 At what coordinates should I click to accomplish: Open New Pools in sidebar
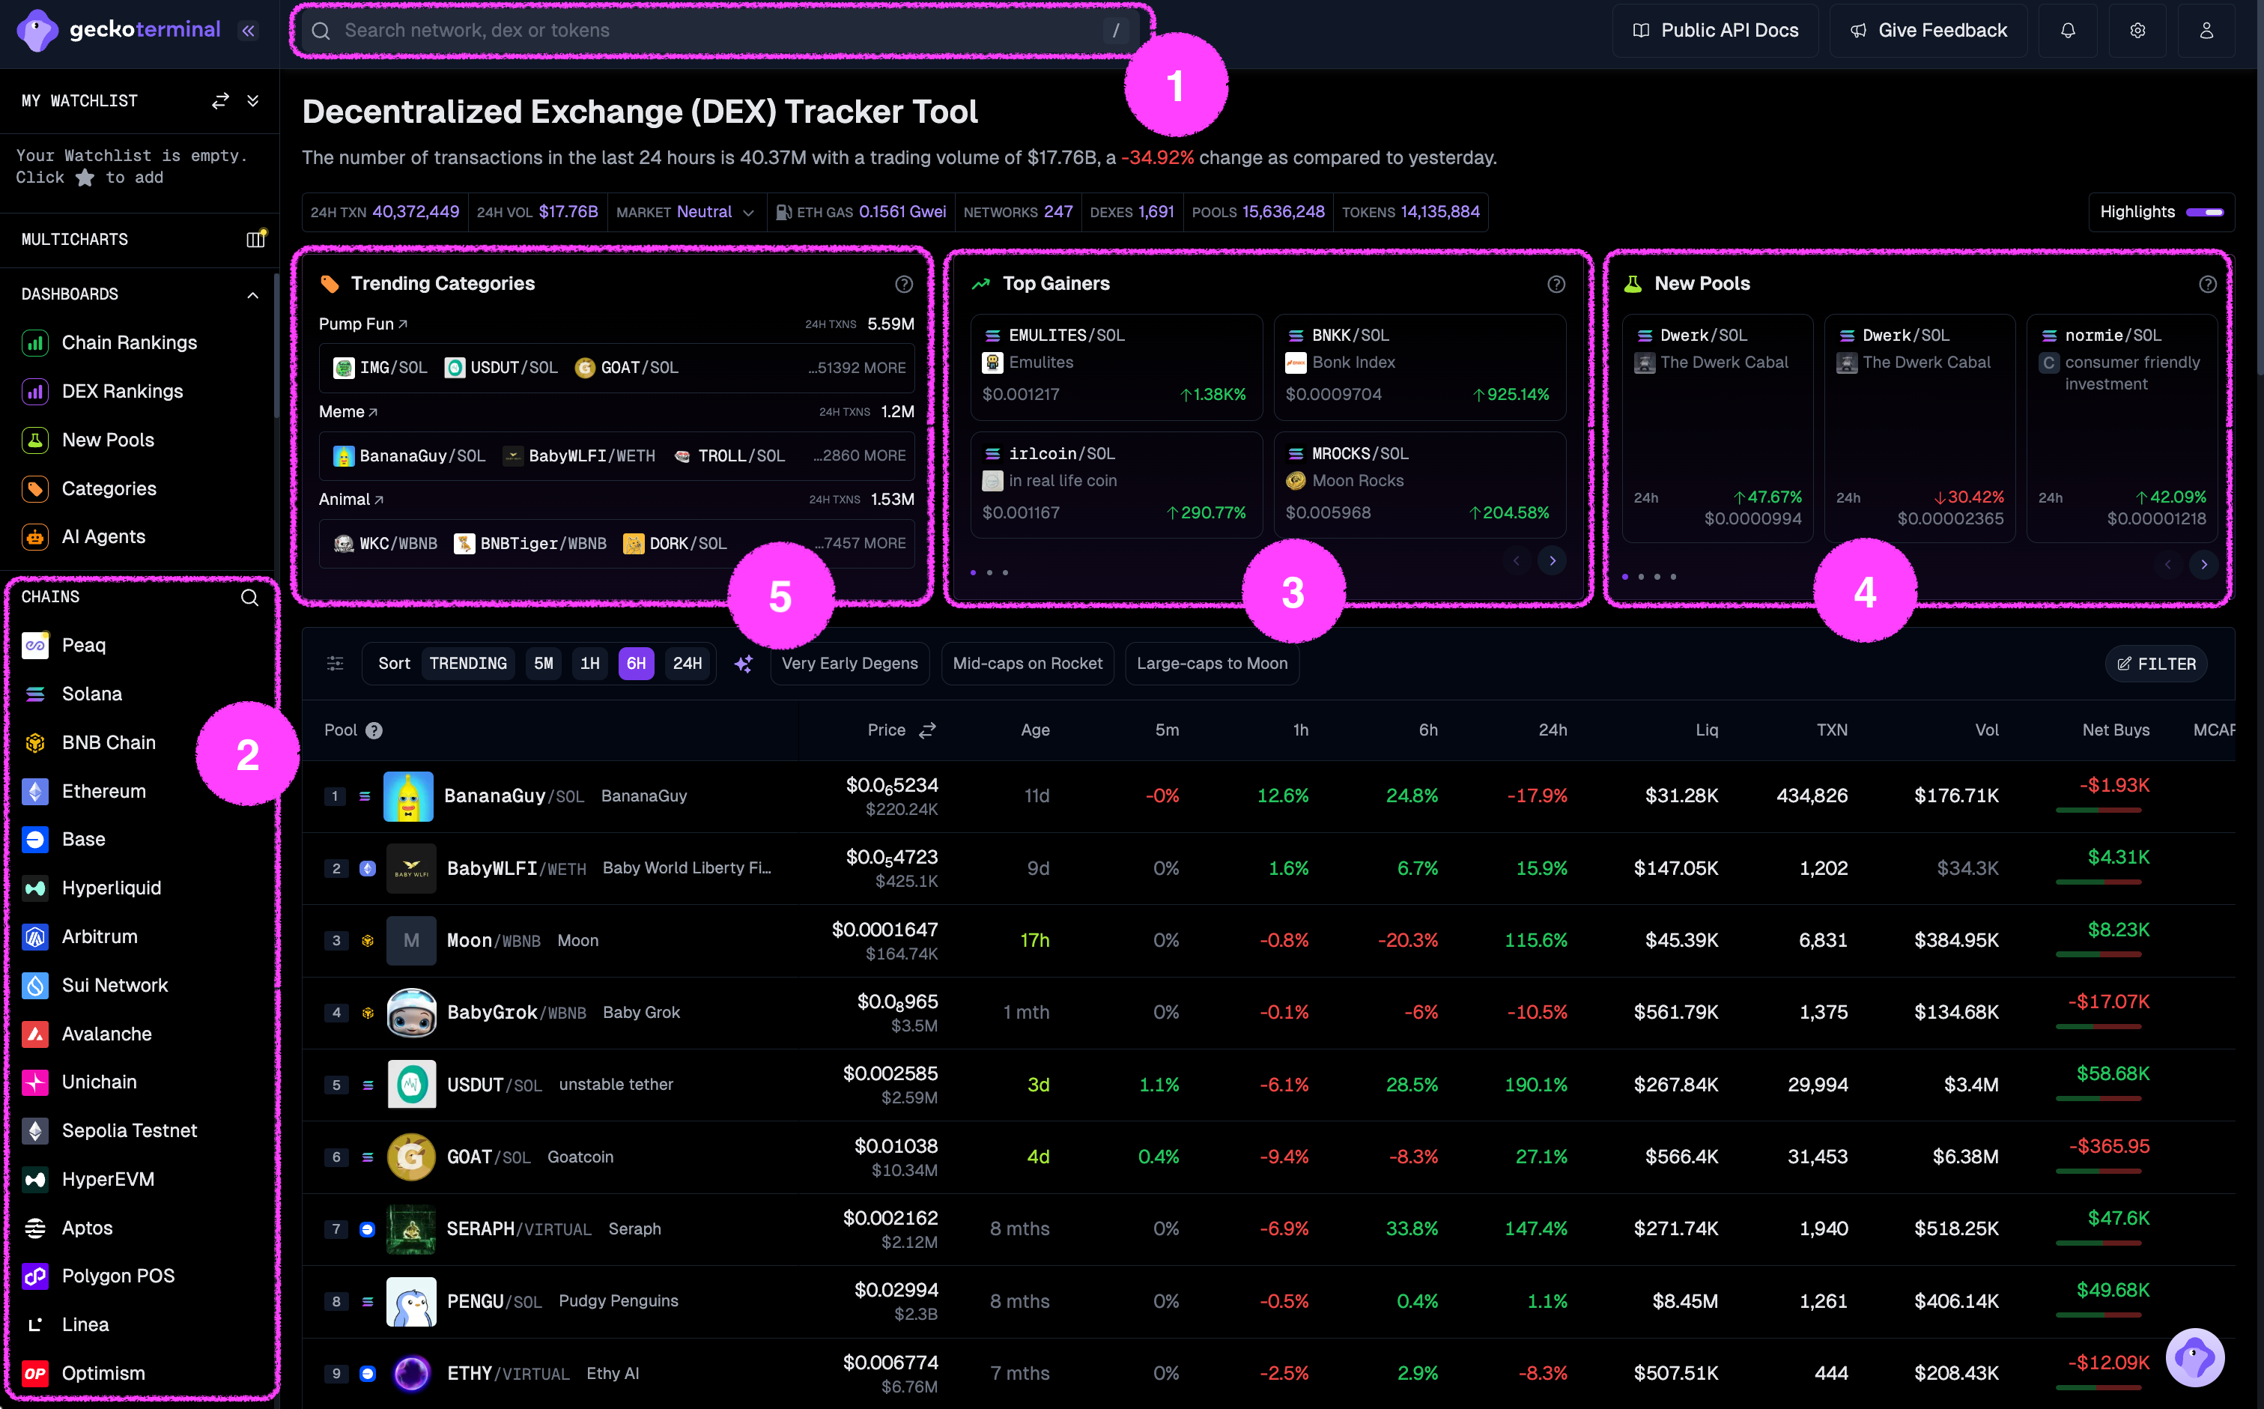point(88,440)
